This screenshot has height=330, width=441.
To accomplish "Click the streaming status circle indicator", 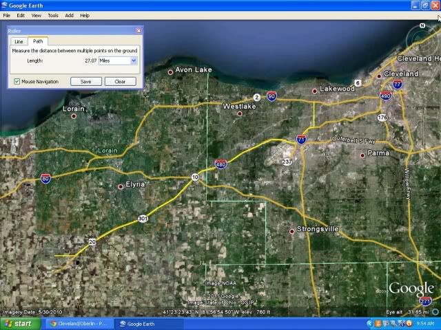I will [436, 311].
